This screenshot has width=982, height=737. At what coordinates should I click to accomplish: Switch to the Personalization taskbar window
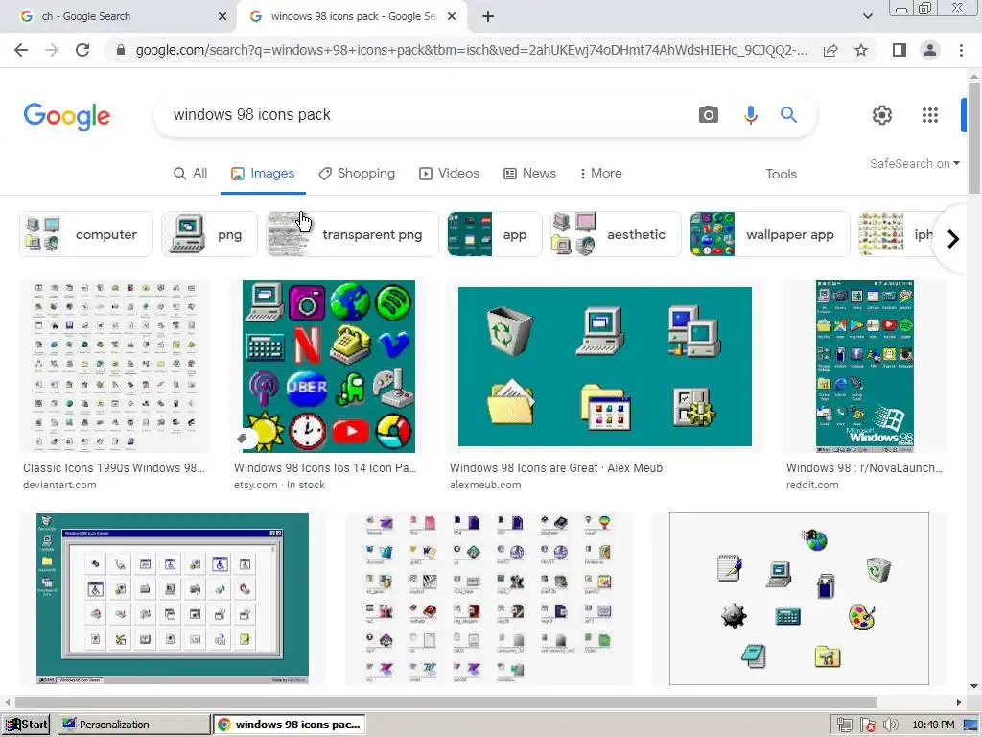pos(134,725)
